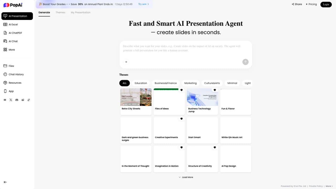Click premium diamond badge on Imagination in Motion
The image size is (336, 189).
181,148
